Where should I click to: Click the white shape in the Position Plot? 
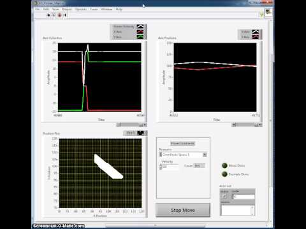108,167
